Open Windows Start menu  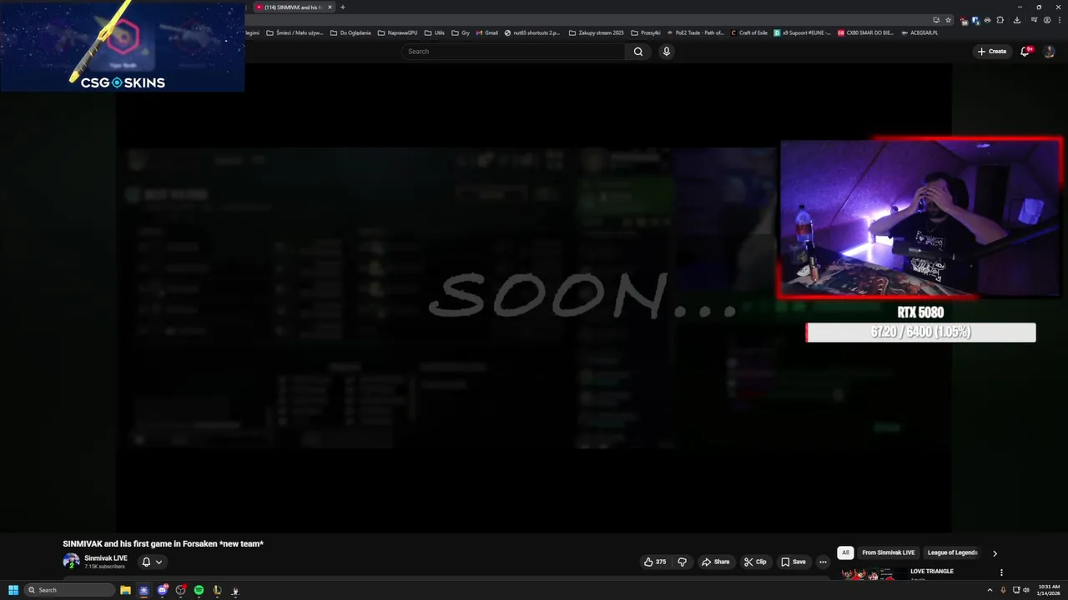pyautogui.click(x=13, y=590)
